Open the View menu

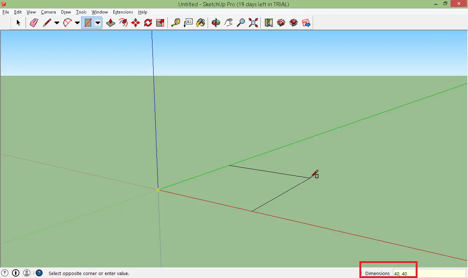(31, 12)
